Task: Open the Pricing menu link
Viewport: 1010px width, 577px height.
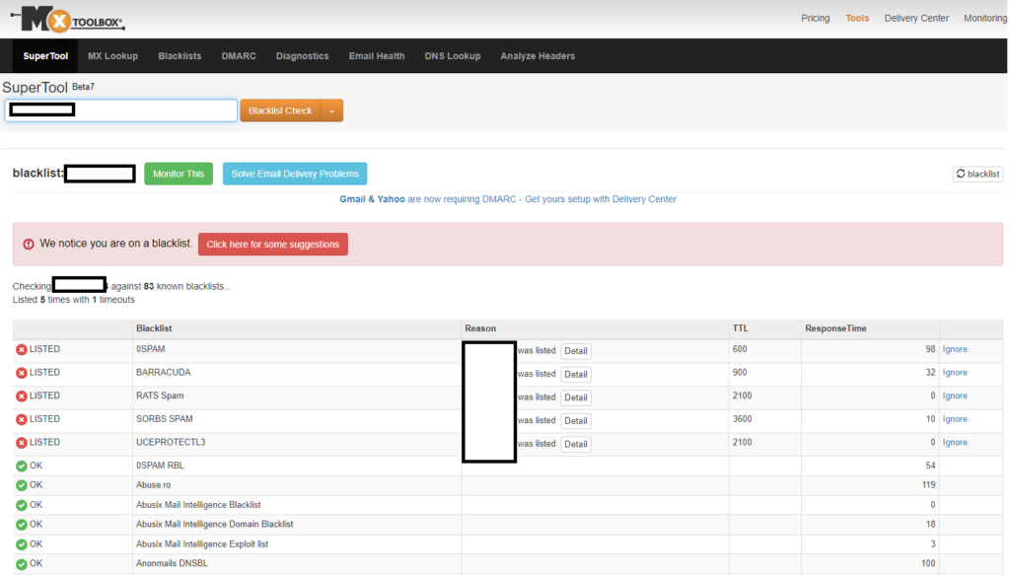Action: [x=815, y=18]
